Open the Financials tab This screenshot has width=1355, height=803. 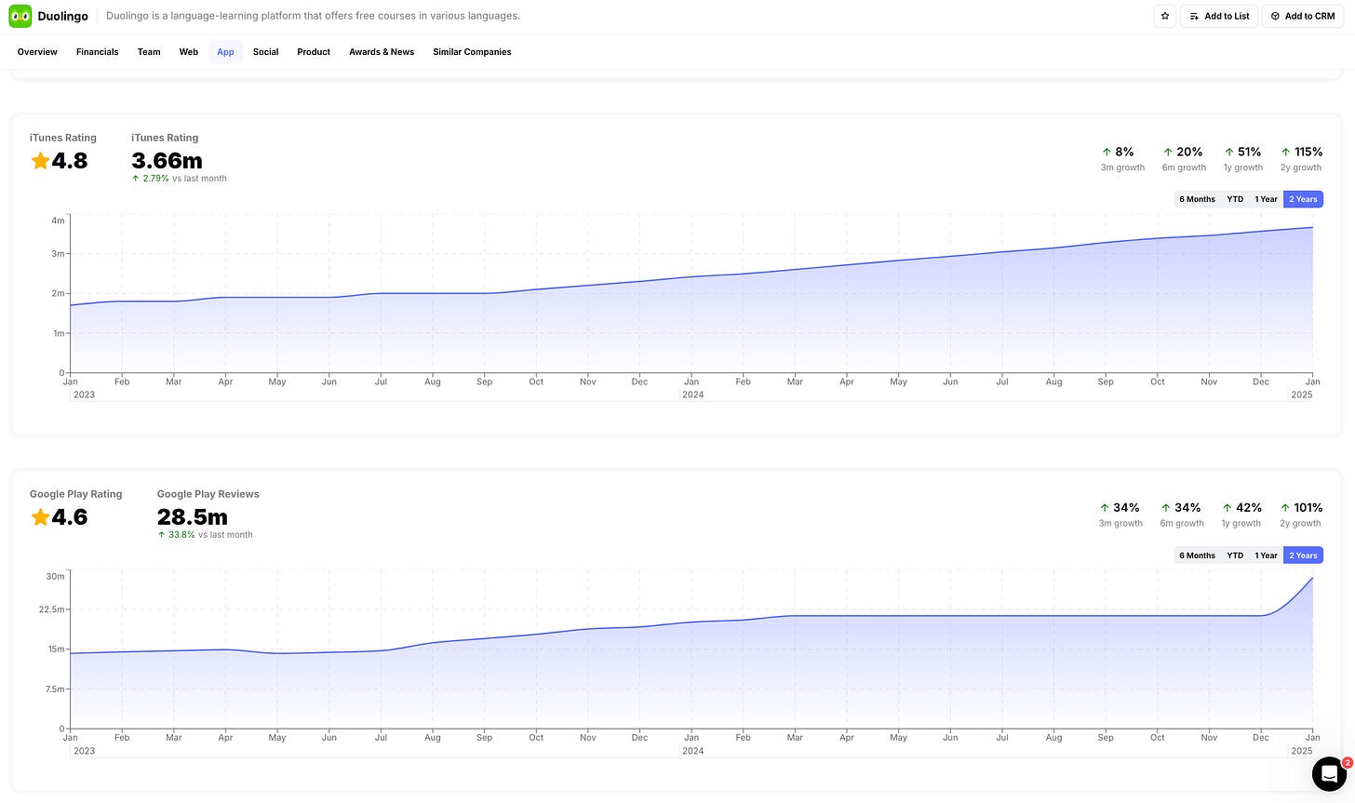click(98, 52)
